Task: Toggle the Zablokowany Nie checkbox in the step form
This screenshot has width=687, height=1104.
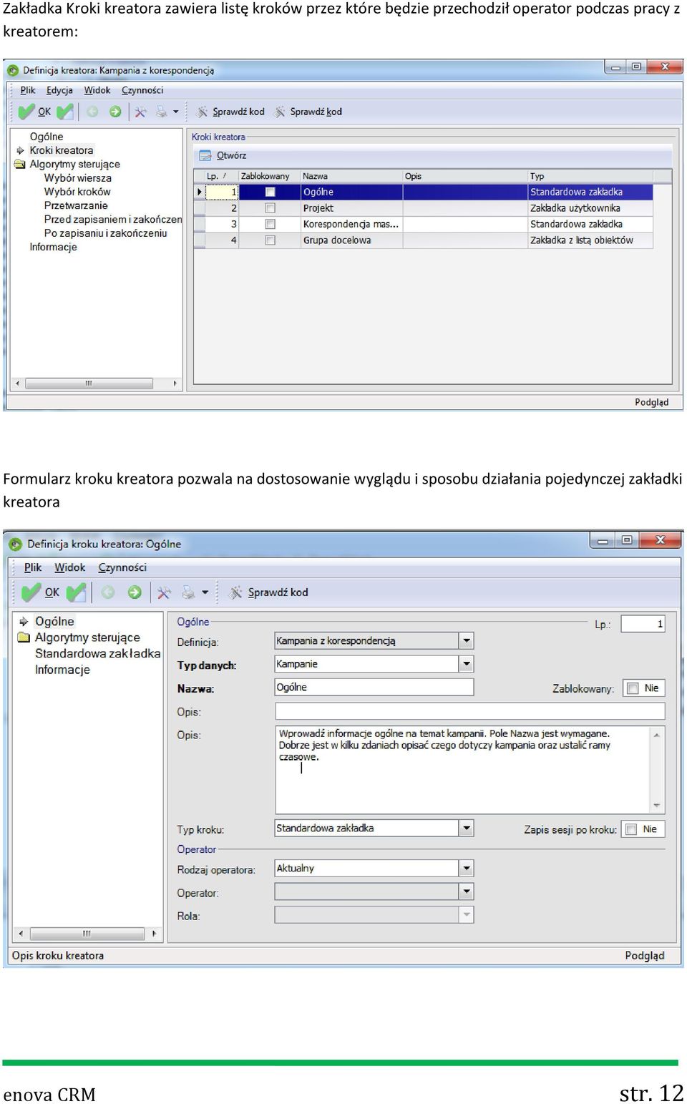Action: coord(633,688)
